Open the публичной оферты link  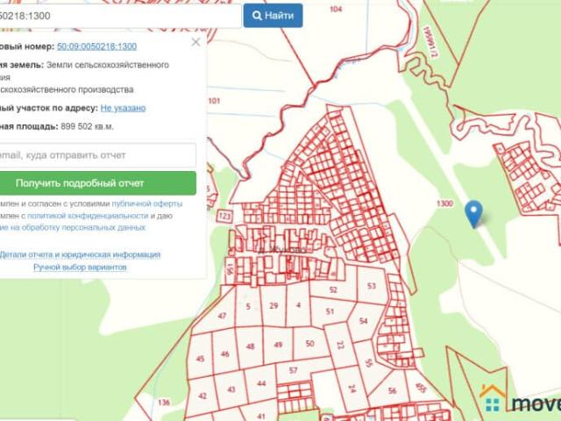pos(147,203)
